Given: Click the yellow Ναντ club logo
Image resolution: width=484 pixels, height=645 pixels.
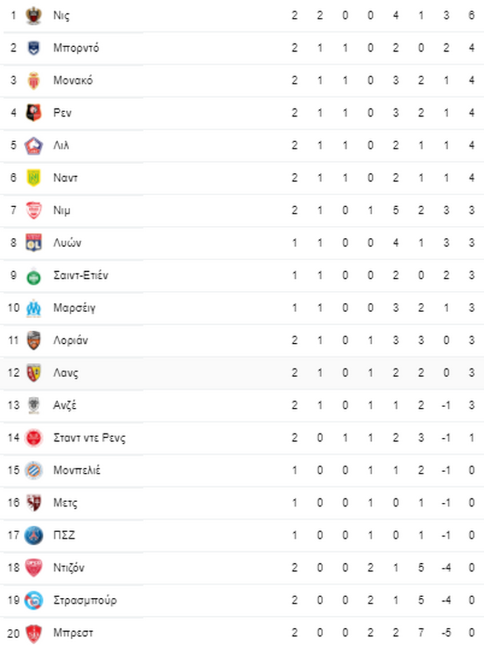Looking at the screenshot, I should click(33, 178).
